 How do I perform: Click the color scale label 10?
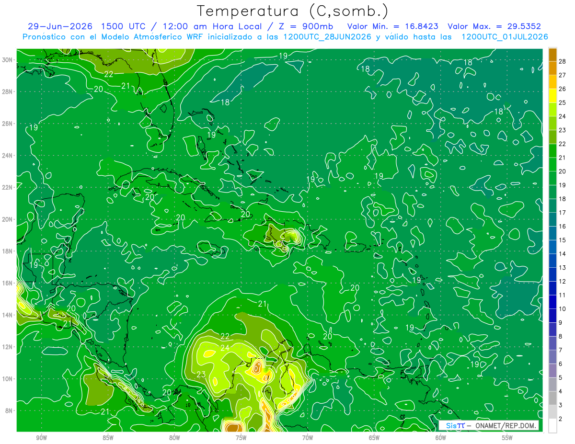pyautogui.click(x=563, y=308)
